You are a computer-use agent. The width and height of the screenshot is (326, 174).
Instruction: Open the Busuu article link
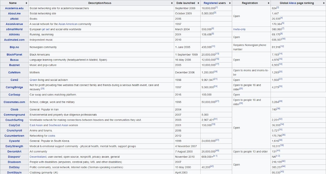14,60
